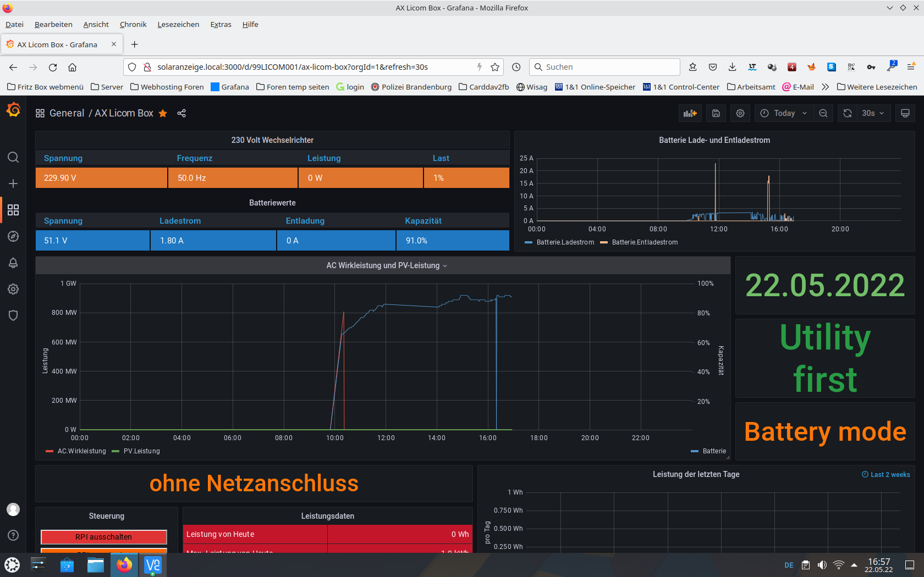The image size is (924, 577).
Task: Click the Add panel icon in Grafana toolbar
Action: [690, 113]
